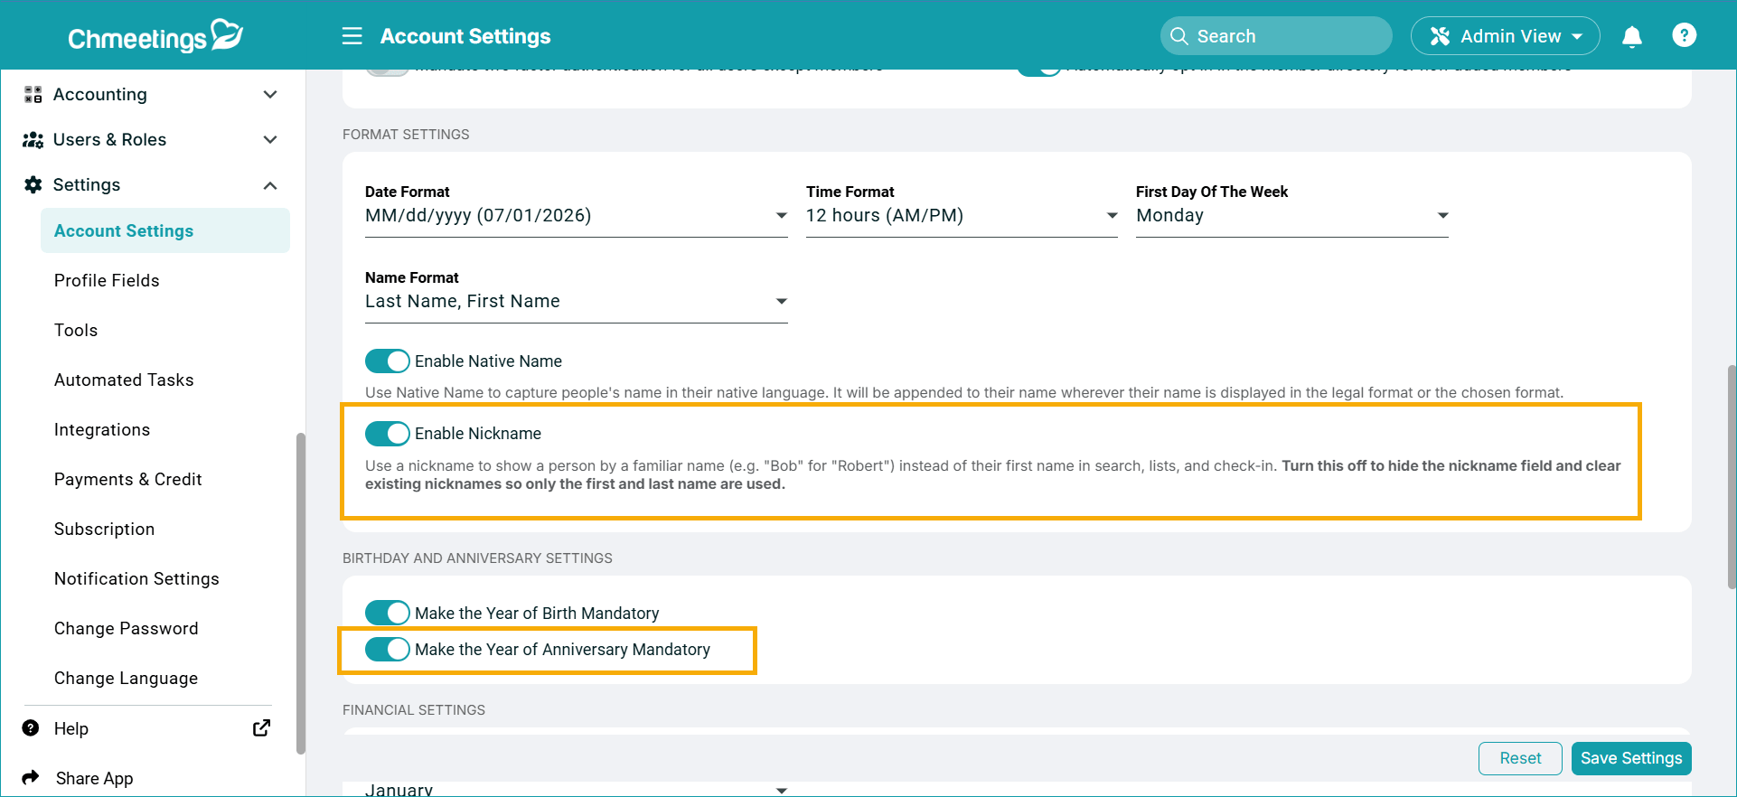Open Profile Fields settings page

(x=107, y=280)
